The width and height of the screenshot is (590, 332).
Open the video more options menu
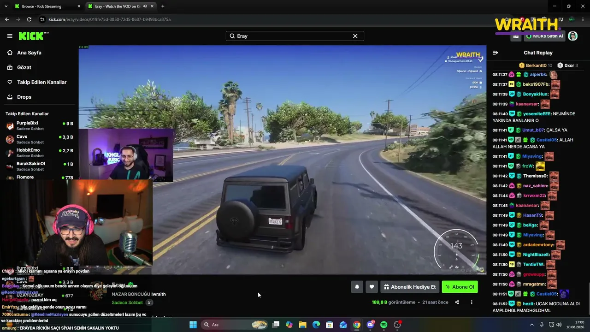(472, 302)
